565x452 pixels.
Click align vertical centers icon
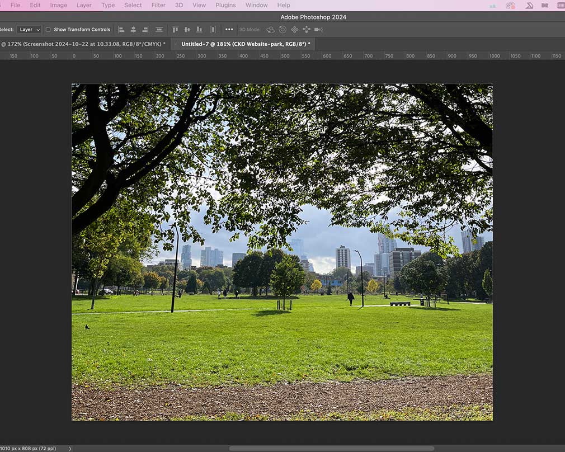[187, 30]
